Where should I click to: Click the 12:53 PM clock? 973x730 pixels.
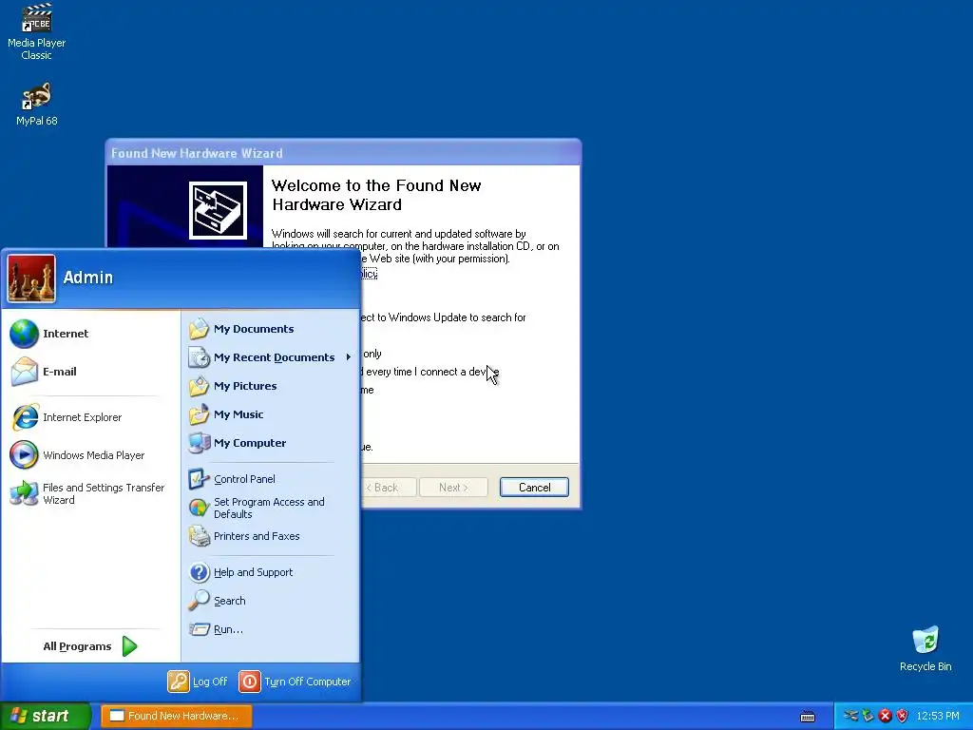coord(938,716)
